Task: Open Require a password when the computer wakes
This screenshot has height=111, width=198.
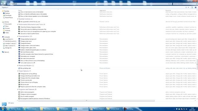Action: 33,87
